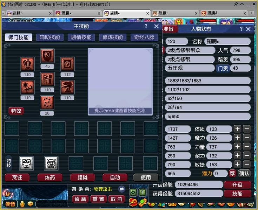Select the level 45 shield skill icon

click(x=47, y=56)
